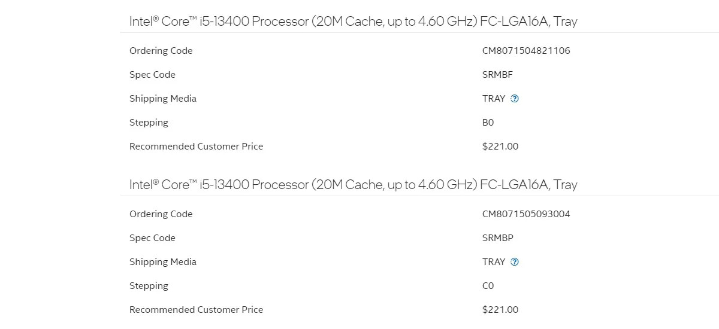Click spec code SRMBF
Viewport: 719px width, 329px height.
497,75
